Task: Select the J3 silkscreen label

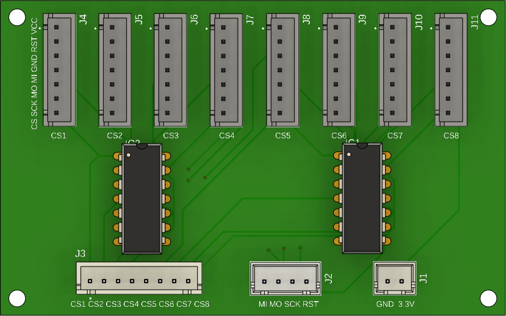Action: [x=80, y=254]
